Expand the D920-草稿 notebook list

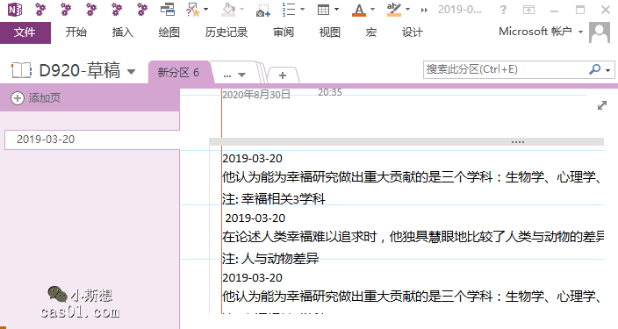[132, 72]
